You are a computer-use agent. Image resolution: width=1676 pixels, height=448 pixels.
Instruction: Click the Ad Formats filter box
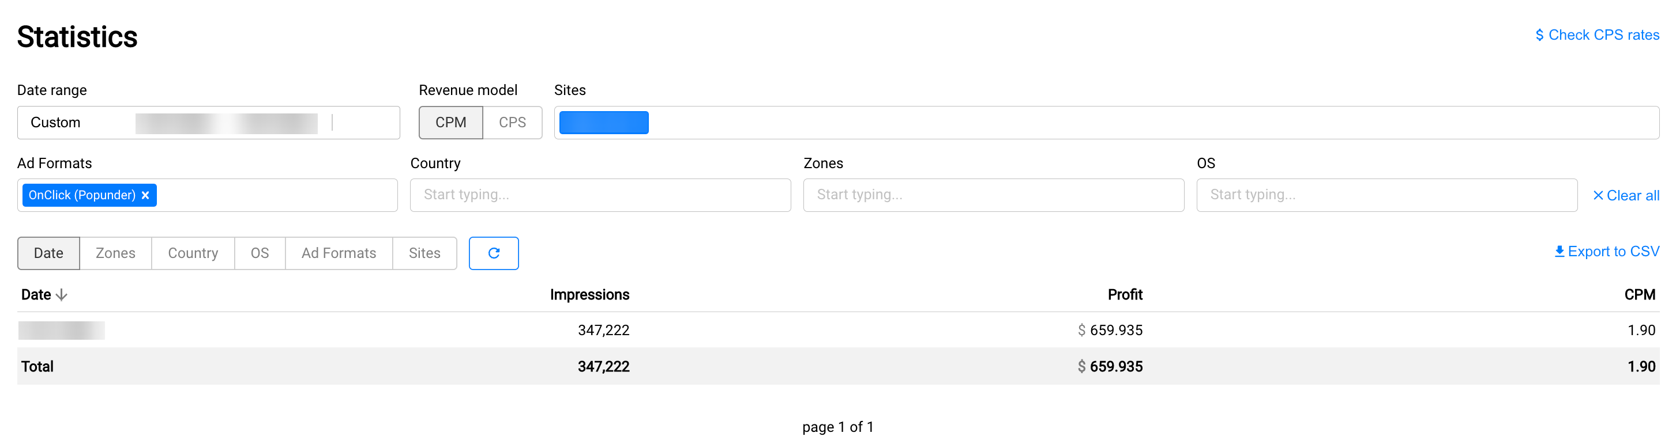[273, 195]
